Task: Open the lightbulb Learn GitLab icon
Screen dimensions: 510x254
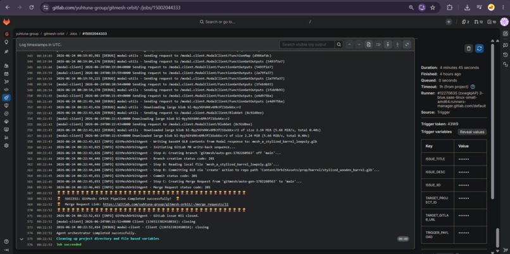Action: pos(6,42)
